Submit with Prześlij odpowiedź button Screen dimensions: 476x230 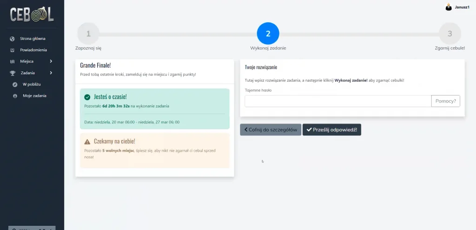(x=332, y=129)
